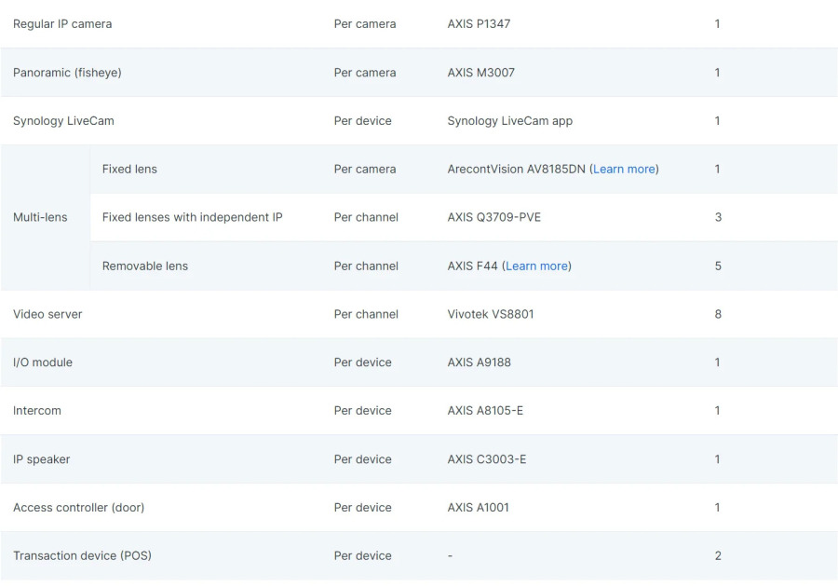The height and width of the screenshot is (587, 838).
Task: Select the 'AXIS C3003-E' example cell
Action: pyautogui.click(x=487, y=459)
